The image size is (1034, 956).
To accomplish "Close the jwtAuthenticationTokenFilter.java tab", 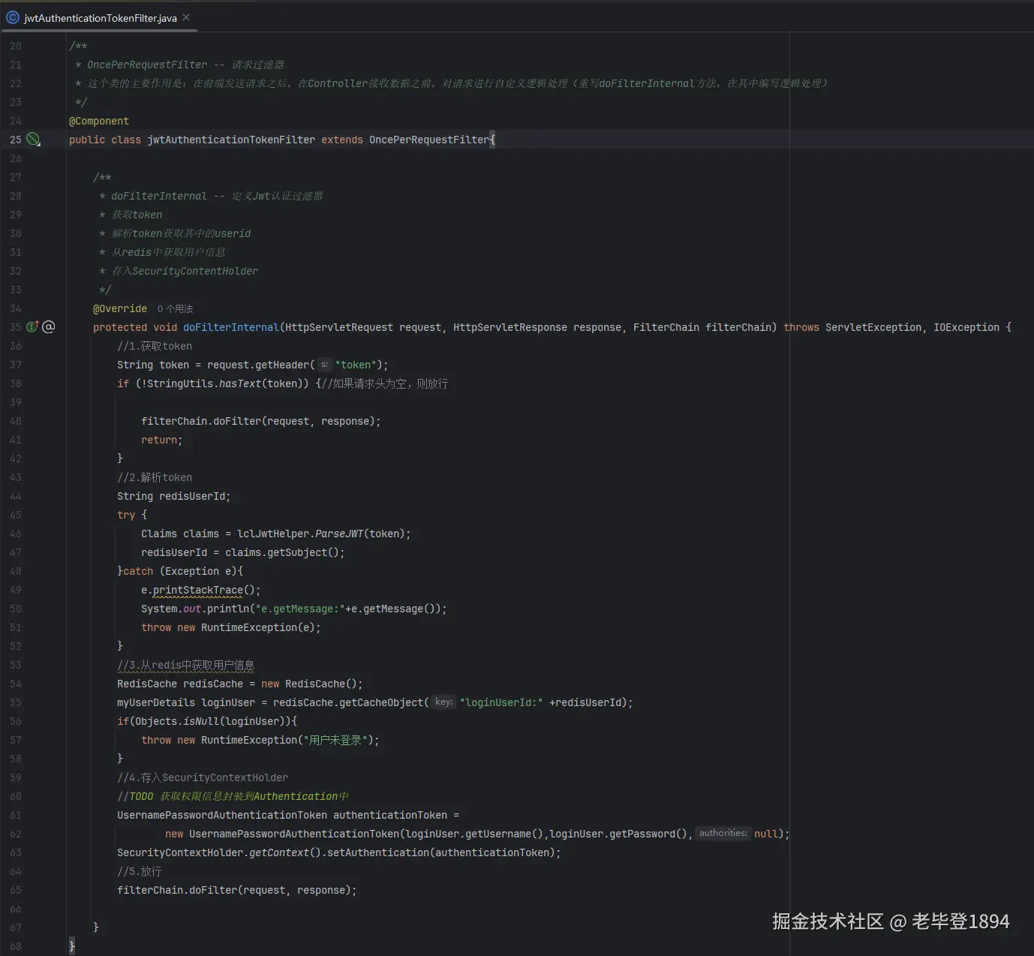I will 186,17.
